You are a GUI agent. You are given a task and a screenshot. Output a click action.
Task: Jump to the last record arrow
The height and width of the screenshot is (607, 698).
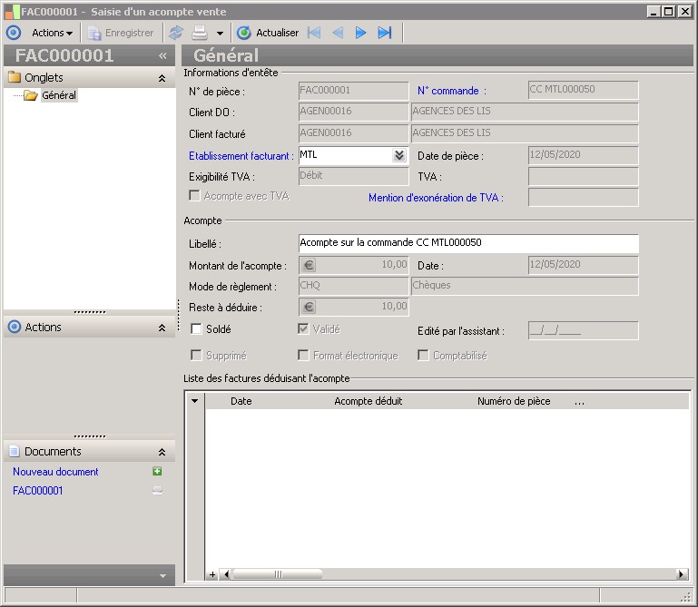pos(384,33)
